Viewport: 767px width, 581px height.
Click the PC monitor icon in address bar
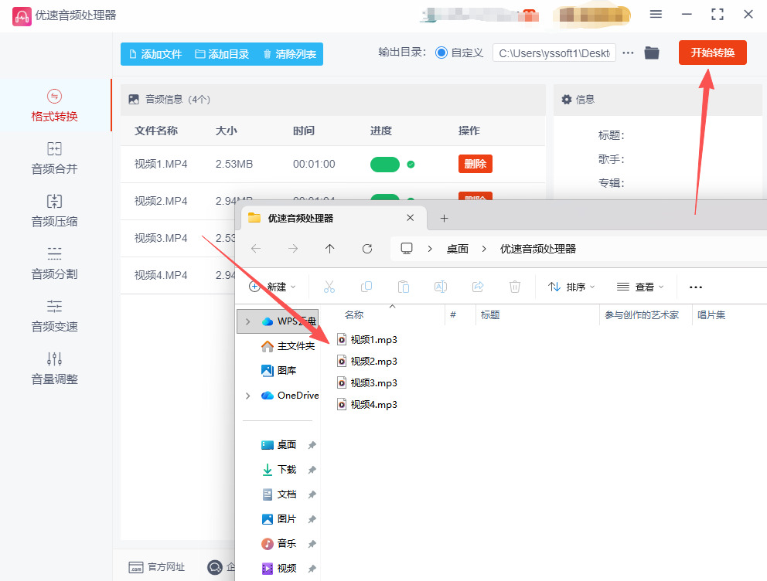point(407,248)
